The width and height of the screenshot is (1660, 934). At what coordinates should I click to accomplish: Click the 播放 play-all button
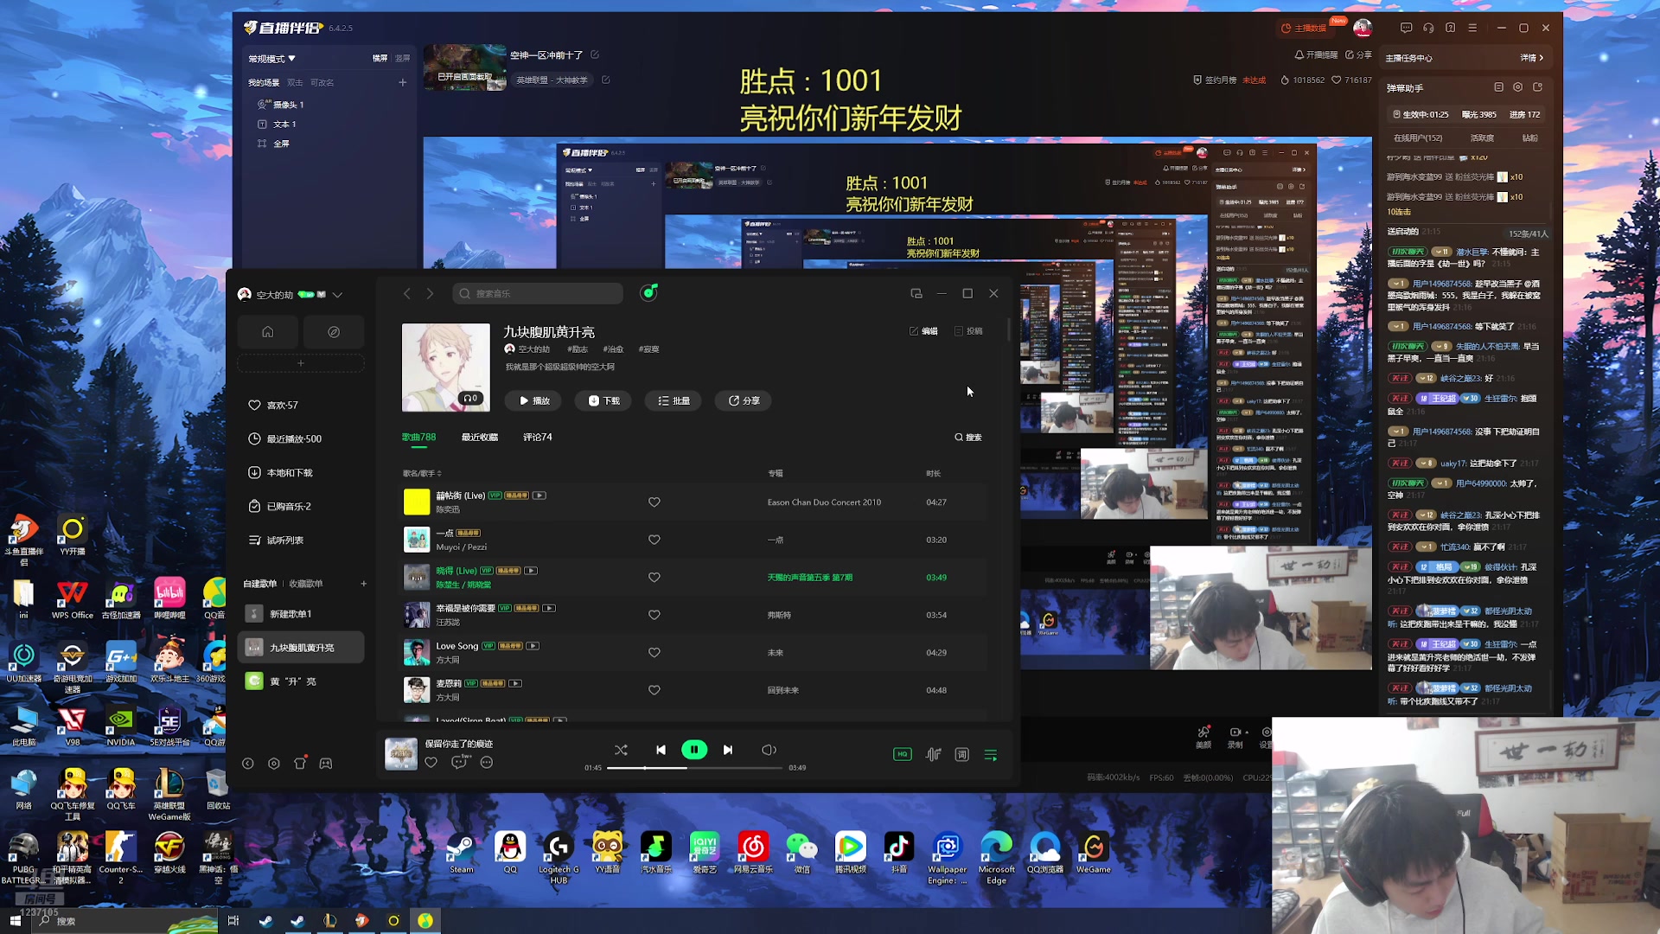(x=533, y=400)
